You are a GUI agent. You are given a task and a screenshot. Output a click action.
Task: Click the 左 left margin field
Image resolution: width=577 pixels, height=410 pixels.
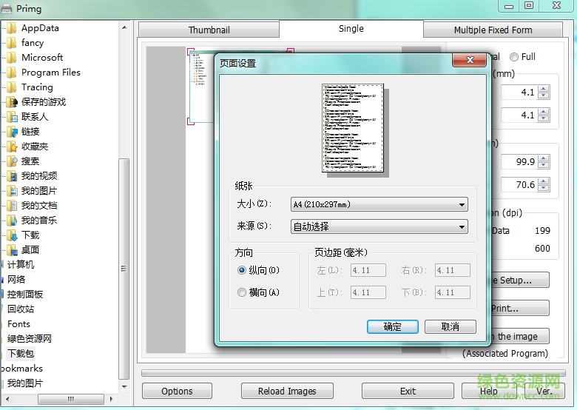[368, 270]
